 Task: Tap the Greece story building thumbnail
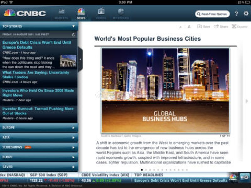(x=68, y=61)
